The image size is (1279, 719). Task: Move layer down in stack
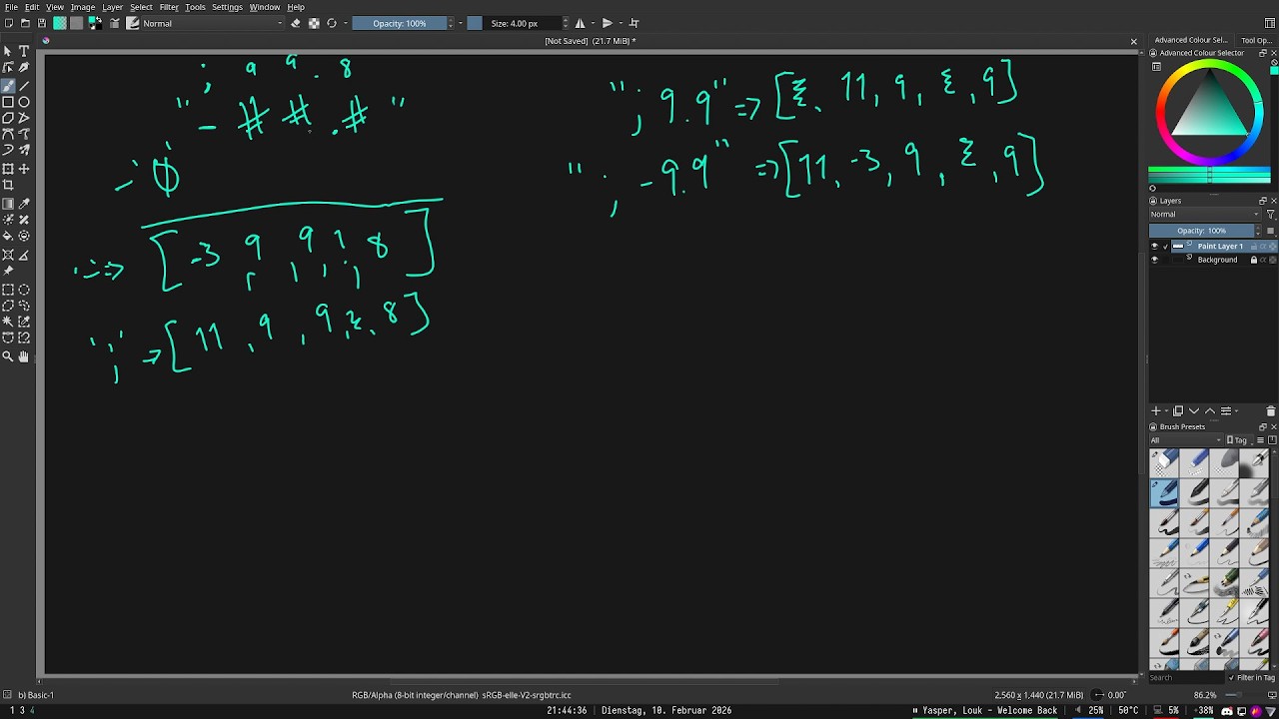click(x=1194, y=411)
